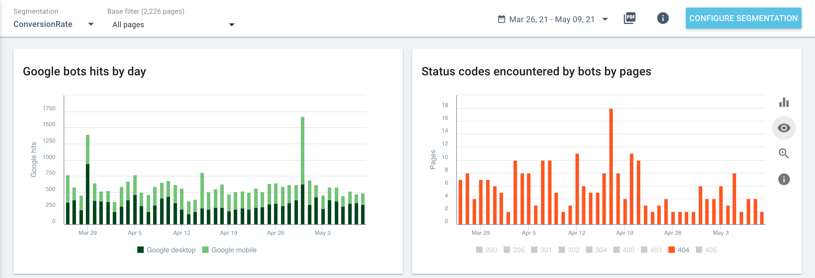This screenshot has width=815, height=278.
Task: Click 'Apr 5' label on status codes chart
Action: [x=529, y=233]
